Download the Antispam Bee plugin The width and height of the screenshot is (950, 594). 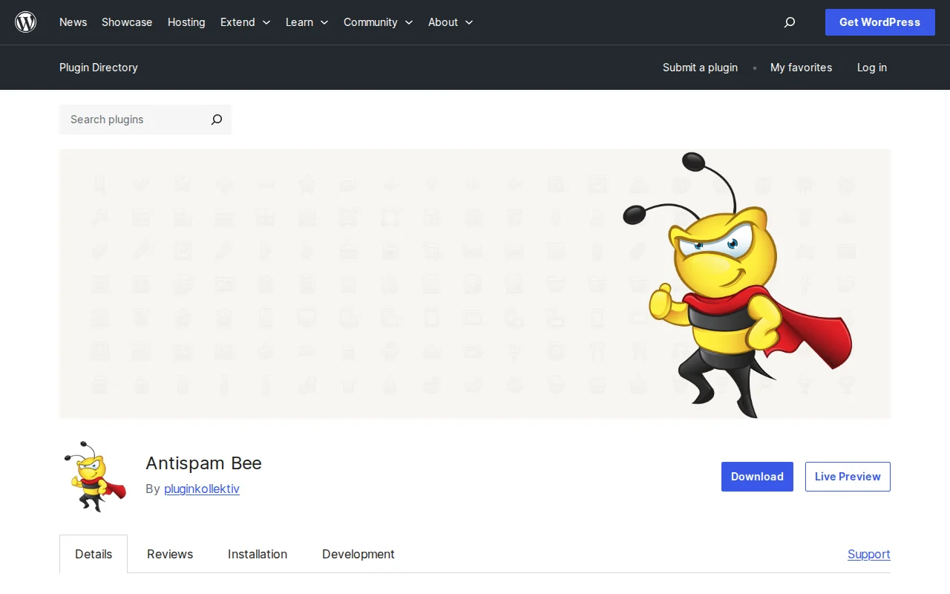757,476
